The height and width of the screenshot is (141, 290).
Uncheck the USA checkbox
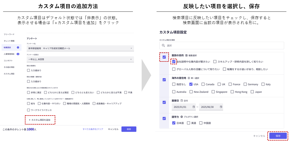pyautogui.click(x=191, y=84)
